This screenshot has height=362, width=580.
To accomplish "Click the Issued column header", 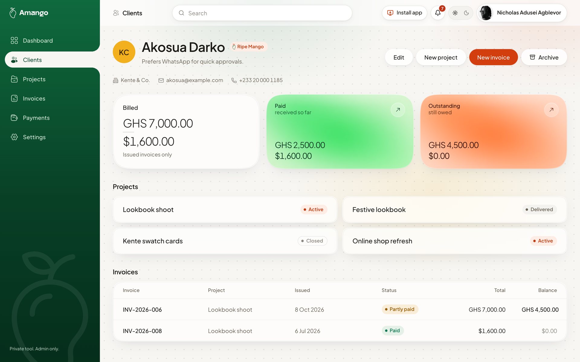I will click(302, 290).
